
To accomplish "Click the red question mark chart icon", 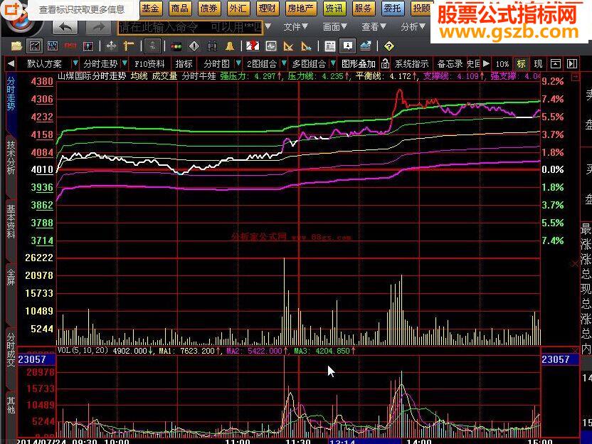I will point(253,46).
